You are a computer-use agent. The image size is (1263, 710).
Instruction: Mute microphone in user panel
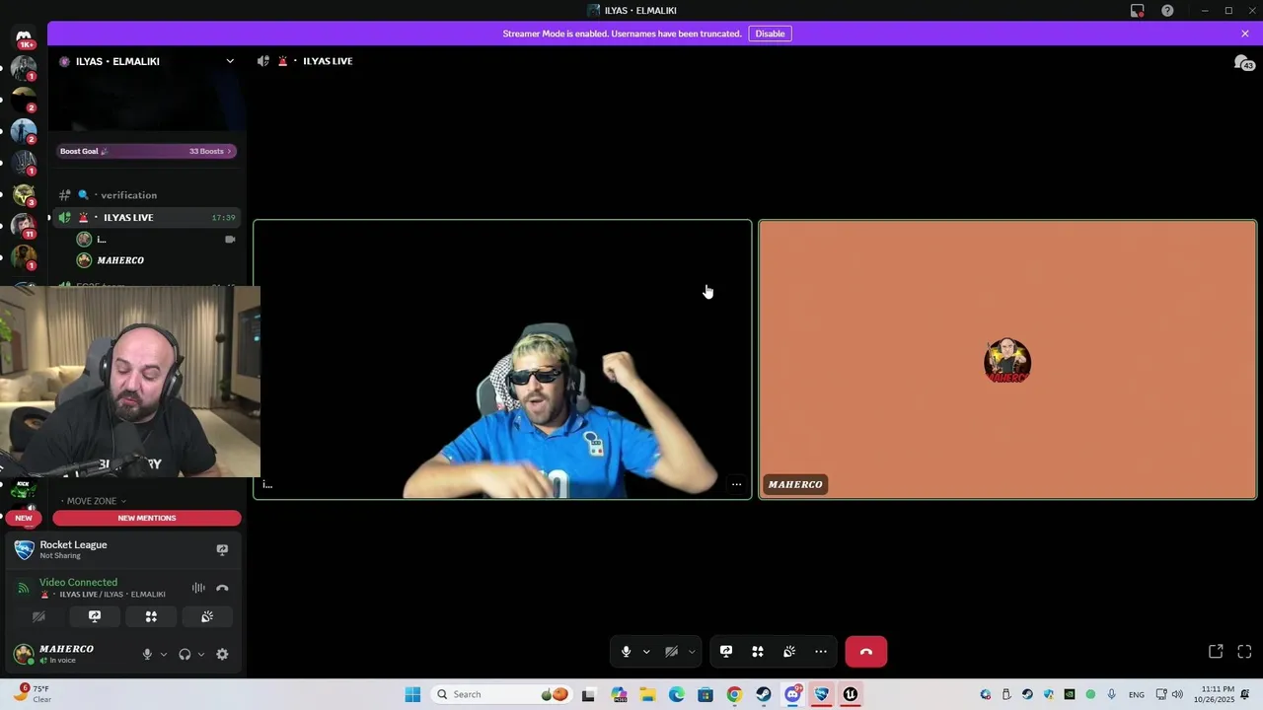click(x=147, y=654)
